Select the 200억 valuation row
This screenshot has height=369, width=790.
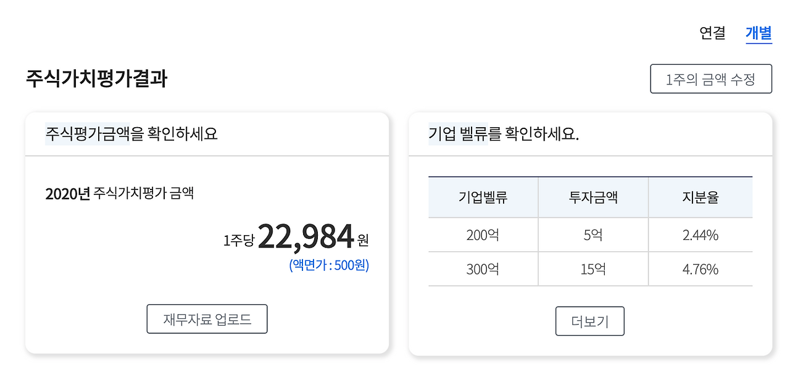tap(483, 234)
